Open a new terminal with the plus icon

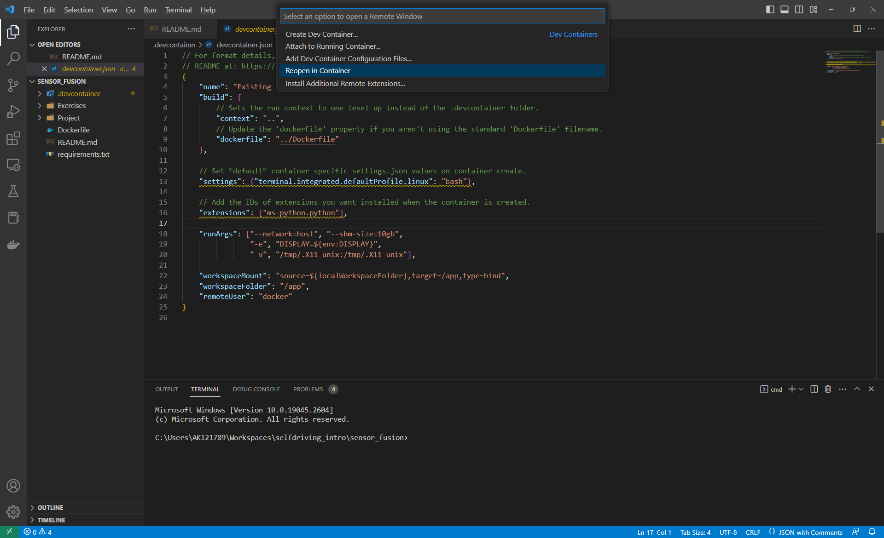791,389
